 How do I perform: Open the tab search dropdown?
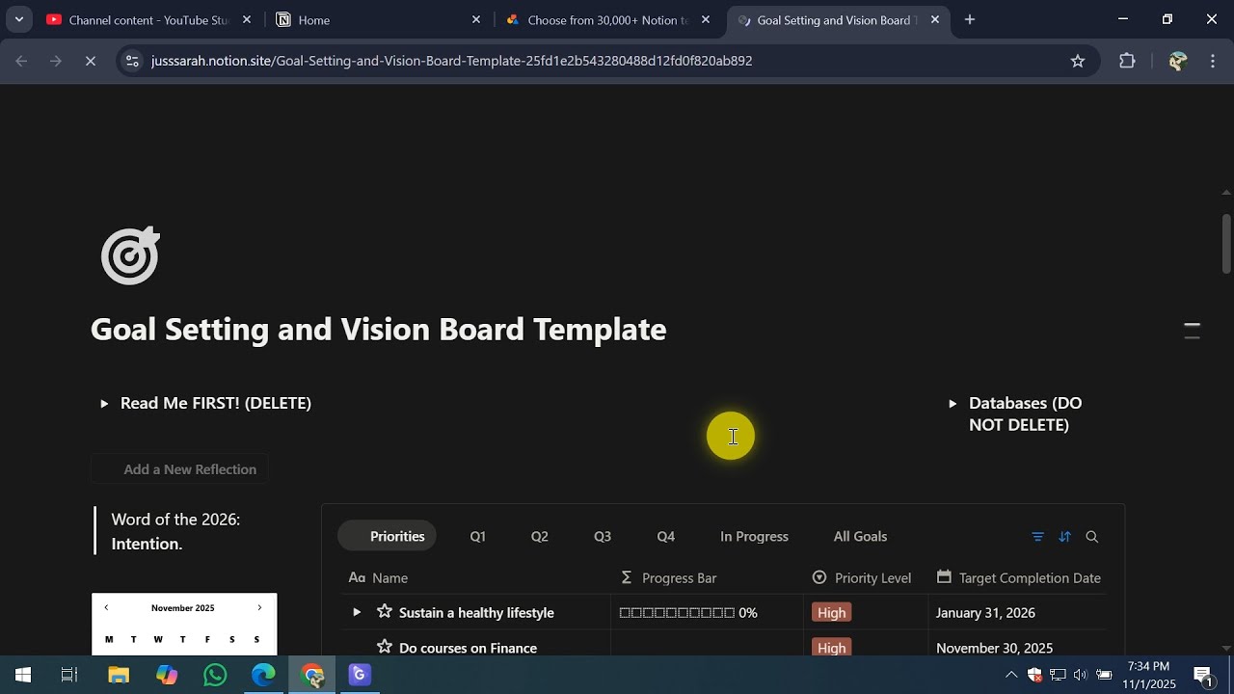18,19
